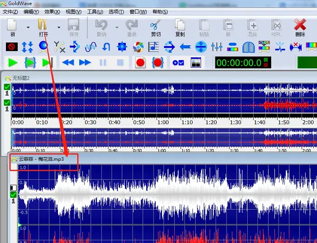Screen dimensions: 317x243
Task: Expand the Undo history dropdown arrow
Action: [x=117, y=27]
